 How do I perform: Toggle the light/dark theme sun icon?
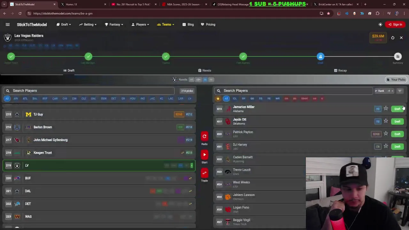point(380,25)
